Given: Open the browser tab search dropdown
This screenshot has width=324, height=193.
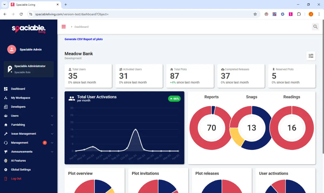Looking at the screenshot, I should tap(4, 5).
